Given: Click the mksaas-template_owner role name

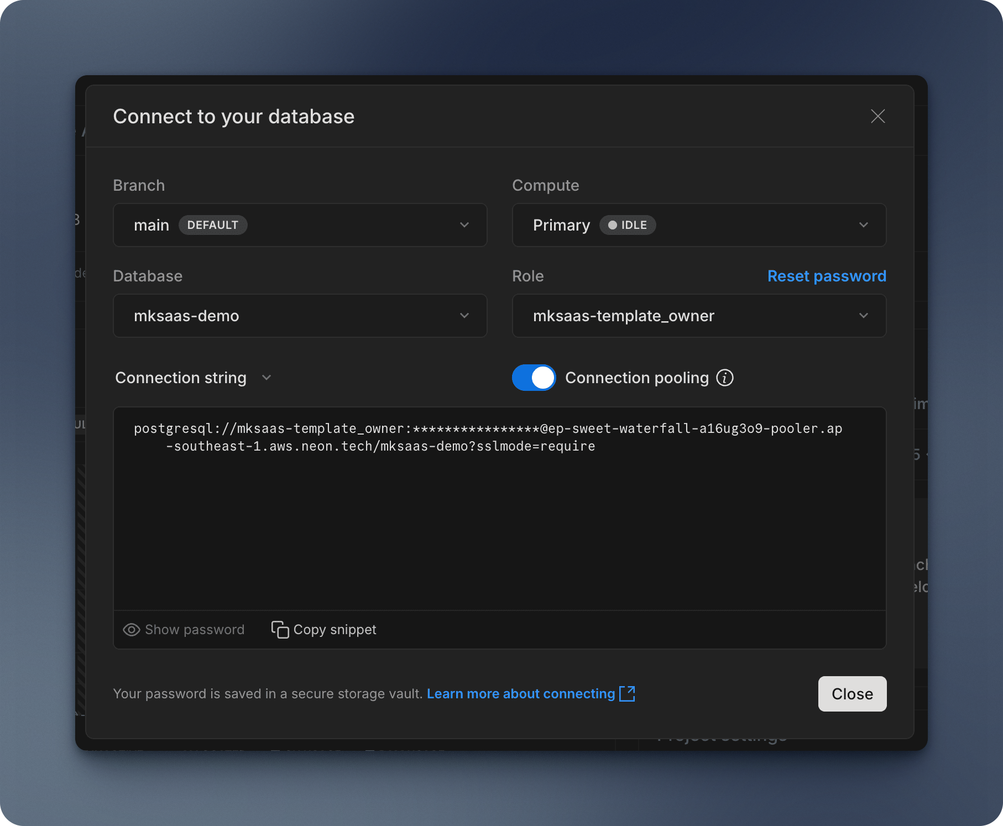Looking at the screenshot, I should (x=623, y=316).
